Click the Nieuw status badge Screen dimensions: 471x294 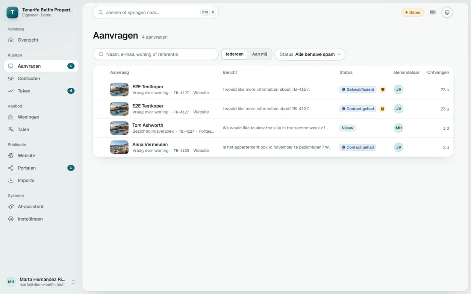click(347, 128)
